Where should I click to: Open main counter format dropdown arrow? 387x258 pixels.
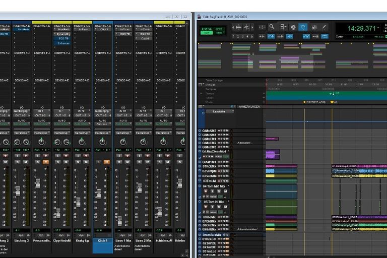pyautogui.click(x=378, y=28)
